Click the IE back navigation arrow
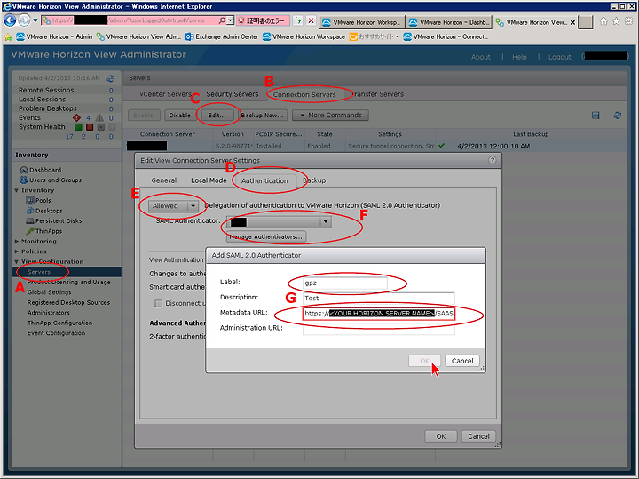The width and height of the screenshot is (639, 479). pyautogui.click(x=10, y=20)
